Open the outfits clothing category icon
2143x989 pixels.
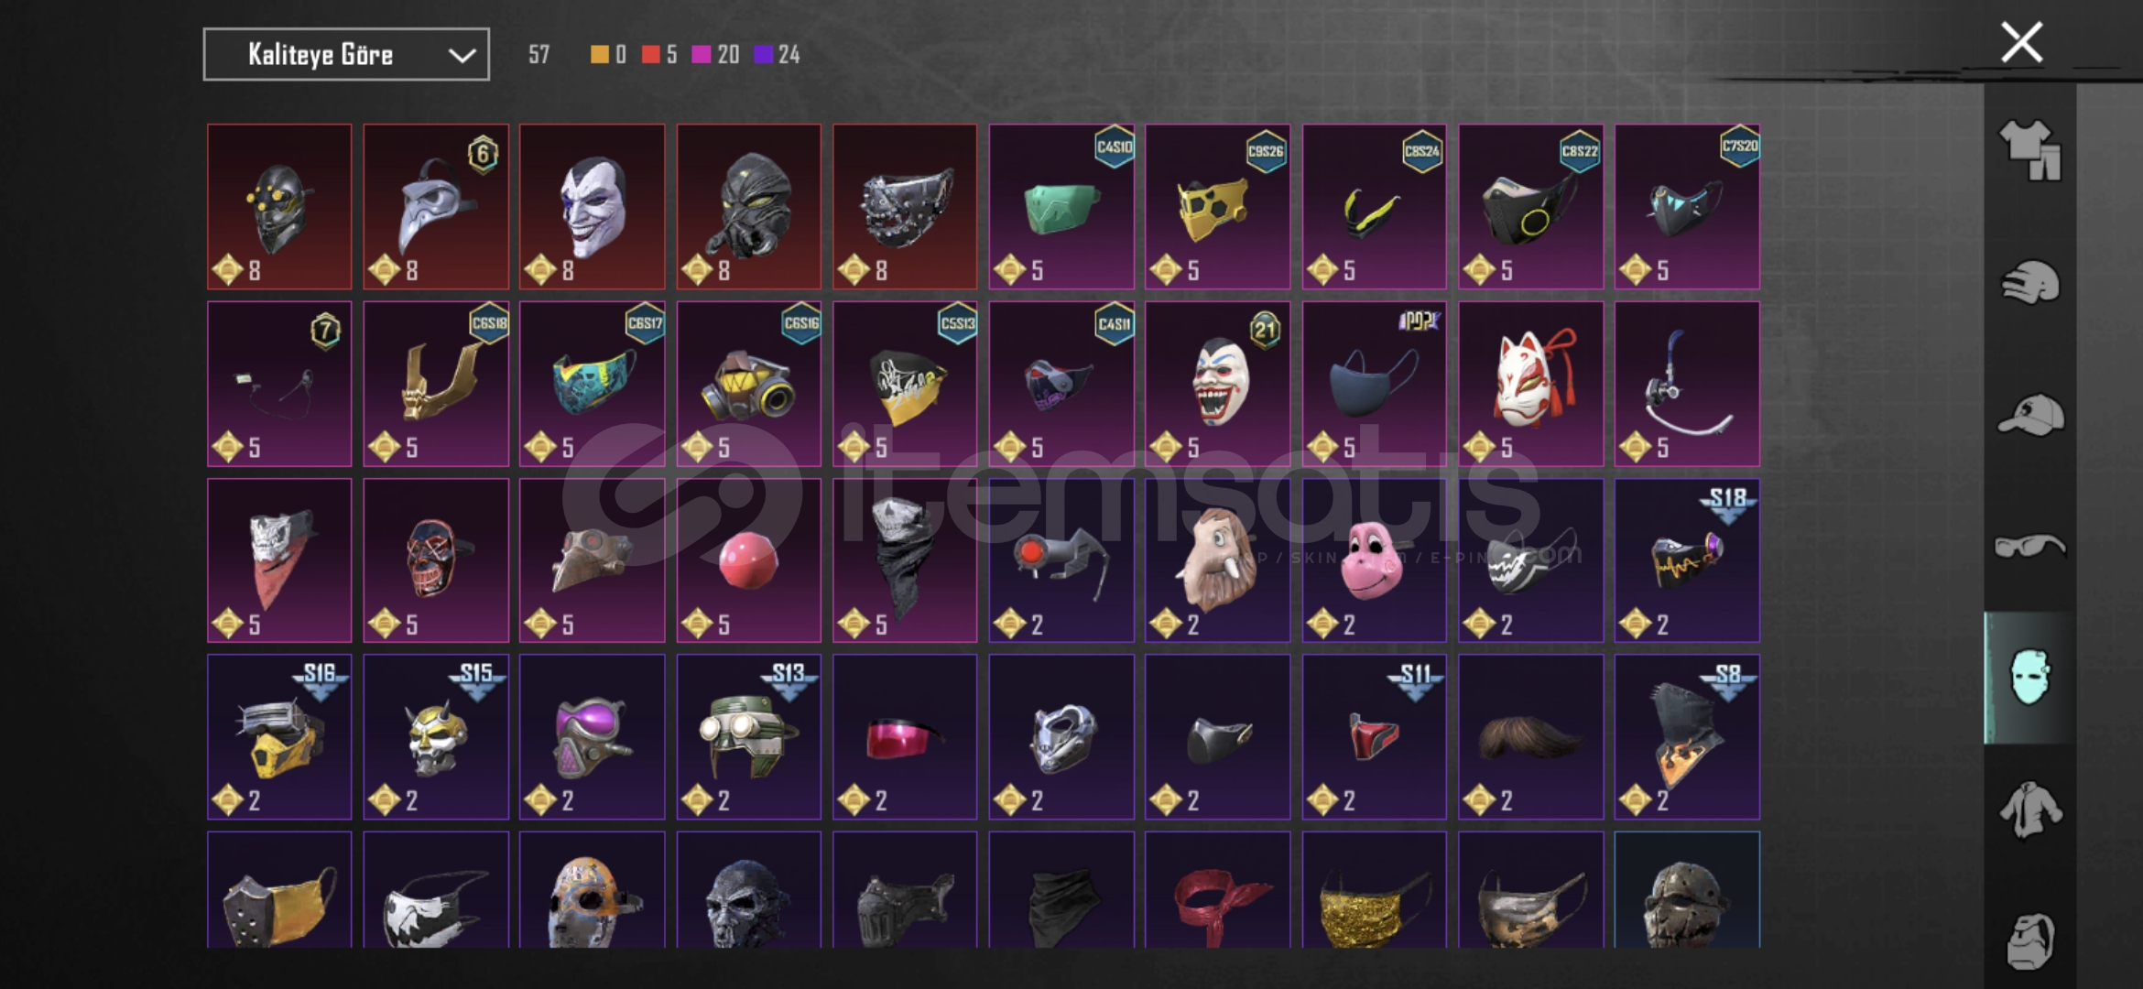coord(2030,150)
